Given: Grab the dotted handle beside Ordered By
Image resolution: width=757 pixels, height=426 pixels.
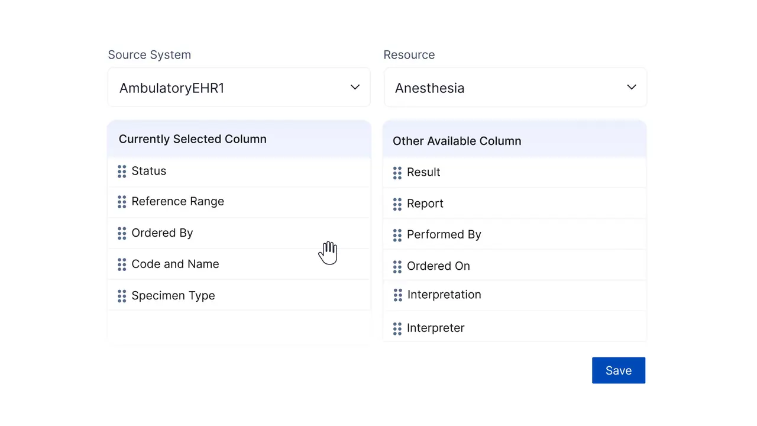Looking at the screenshot, I should point(122,233).
